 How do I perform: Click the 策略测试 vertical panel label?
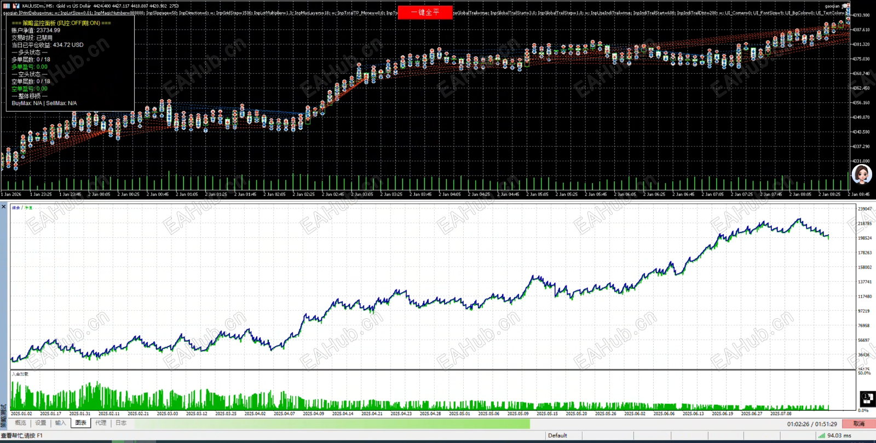3,416
